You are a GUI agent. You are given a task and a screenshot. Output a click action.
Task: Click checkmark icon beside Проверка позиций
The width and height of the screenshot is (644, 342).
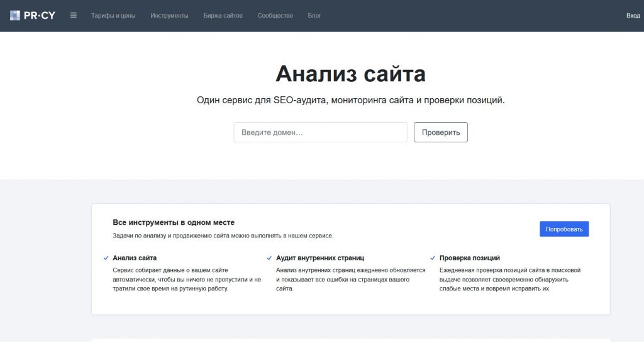click(432, 258)
